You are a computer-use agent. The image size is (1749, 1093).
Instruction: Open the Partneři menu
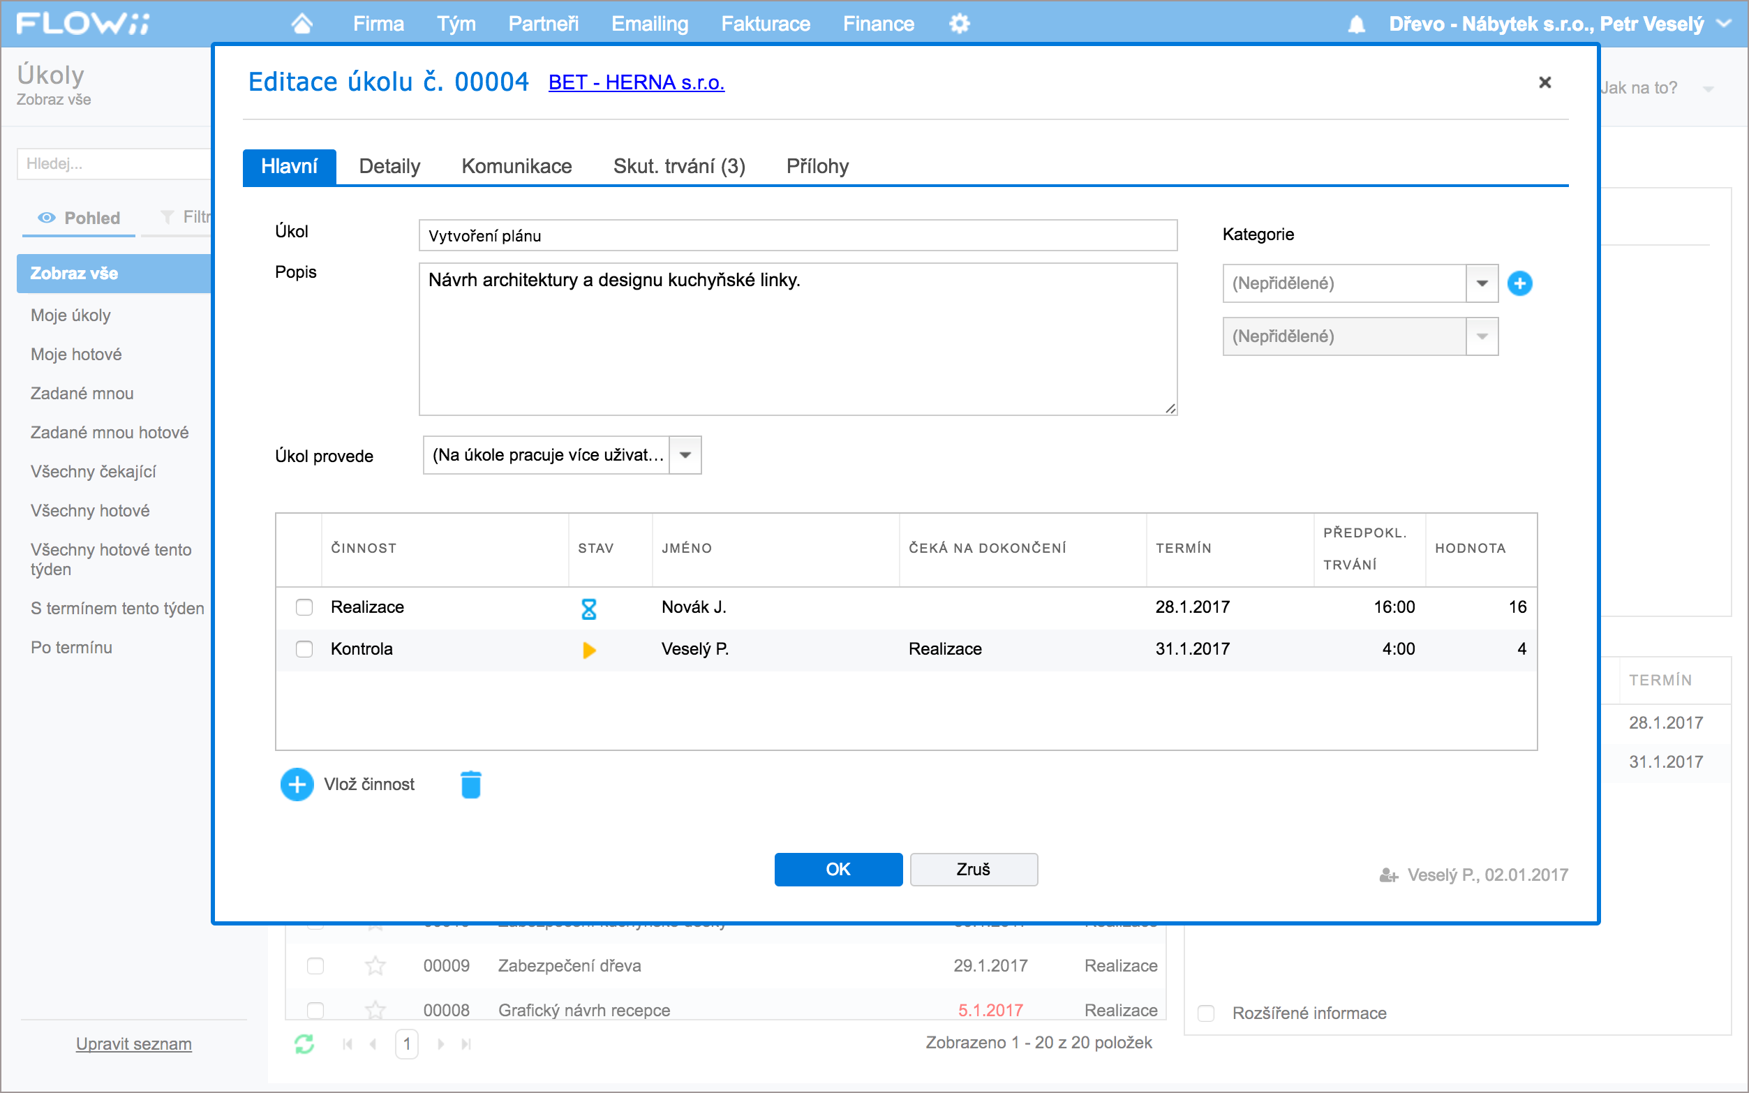click(x=544, y=24)
